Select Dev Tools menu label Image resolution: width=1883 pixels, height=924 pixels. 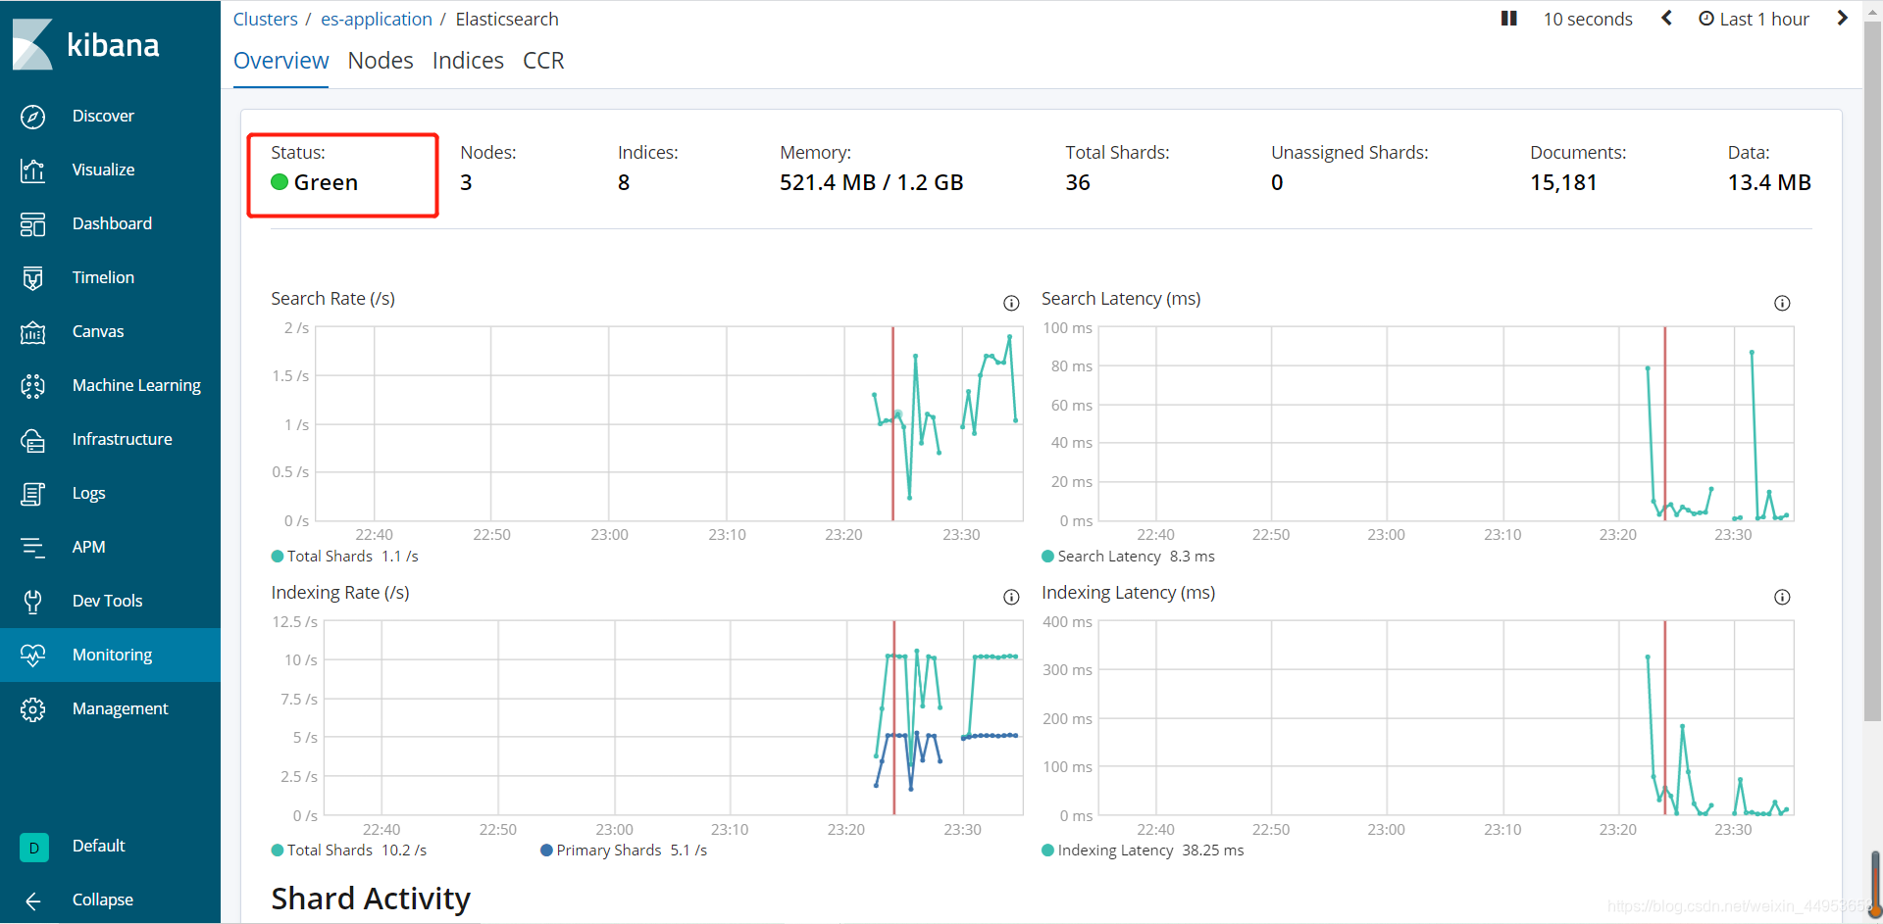tap(107, 602)
